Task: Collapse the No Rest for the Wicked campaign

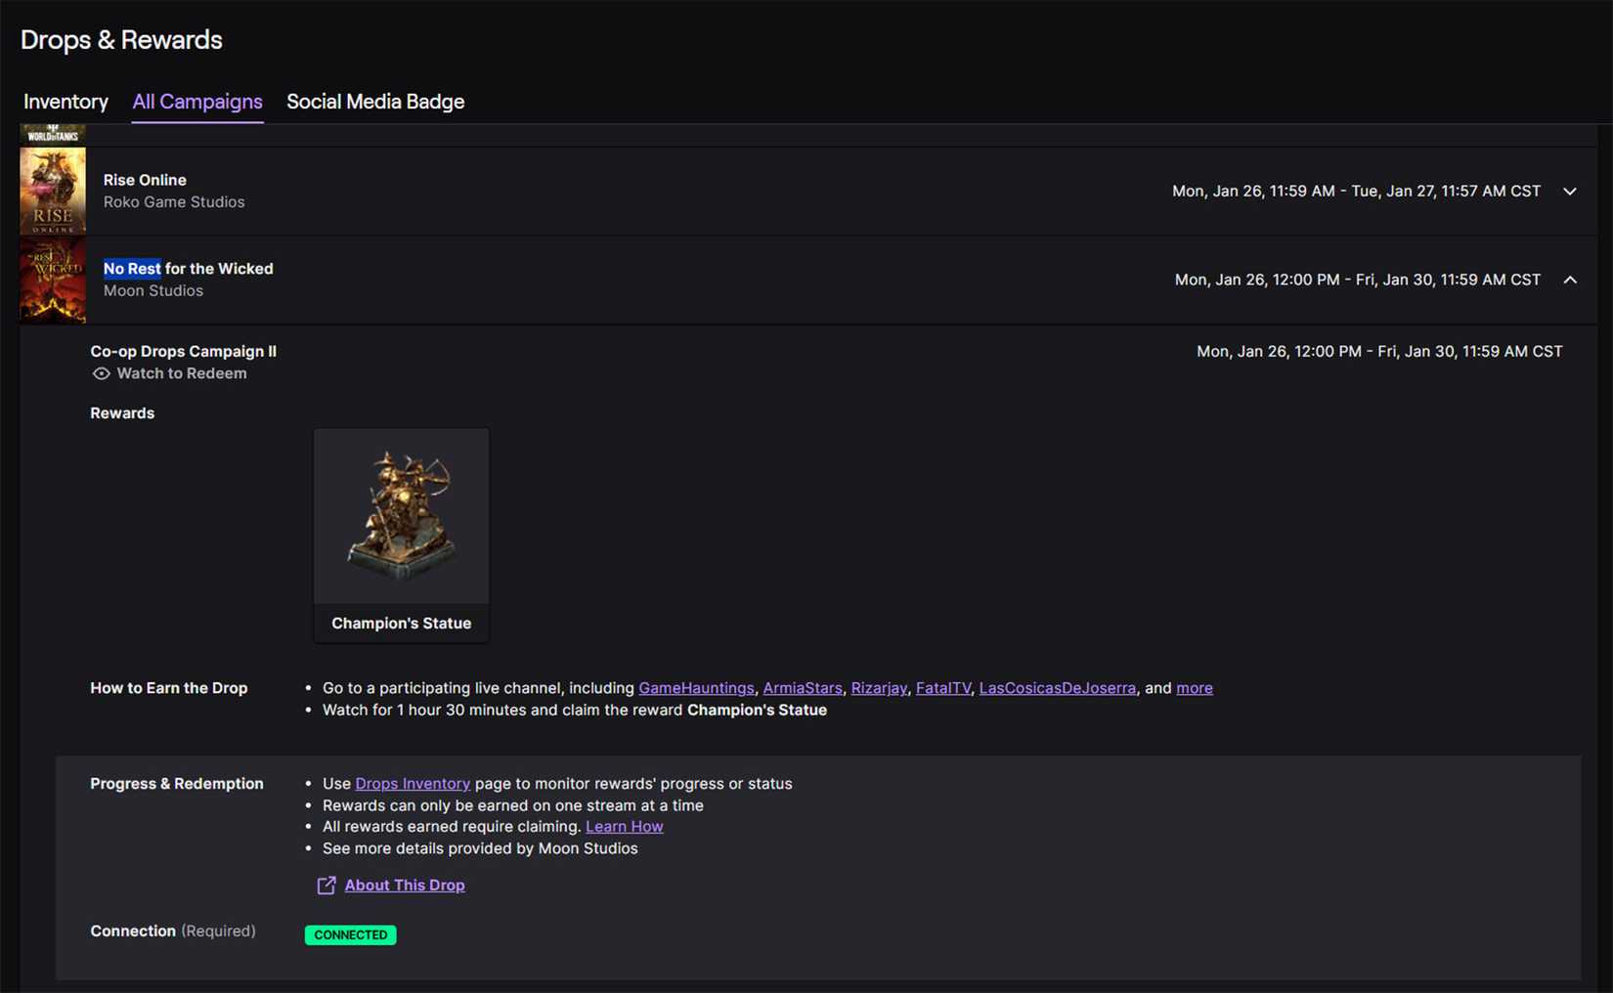Action: pyautogui.click(x=1569, y=280)
